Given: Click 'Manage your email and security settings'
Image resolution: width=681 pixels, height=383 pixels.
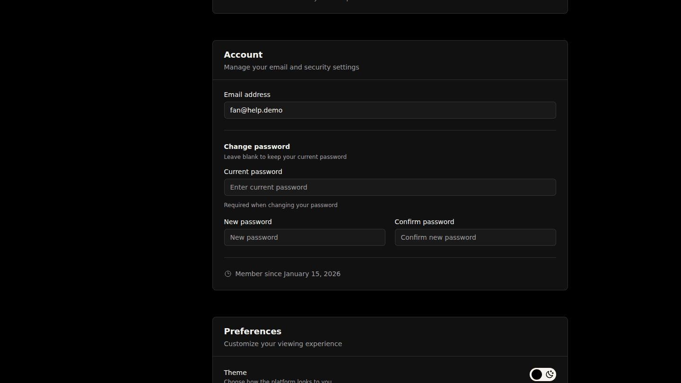Looking at the screenshot, I should coord(291,67).
